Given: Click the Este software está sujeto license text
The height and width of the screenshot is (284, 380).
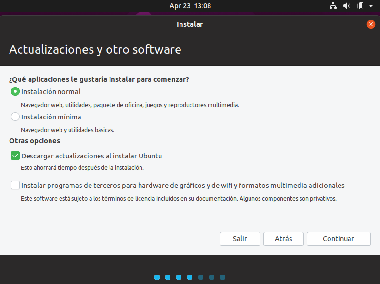Looking at the screenshot, I should pyautogui.click(x=179, y=198).
